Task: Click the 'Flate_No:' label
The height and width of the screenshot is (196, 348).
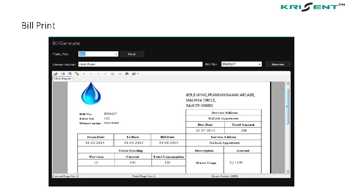Action: (61, 54)
